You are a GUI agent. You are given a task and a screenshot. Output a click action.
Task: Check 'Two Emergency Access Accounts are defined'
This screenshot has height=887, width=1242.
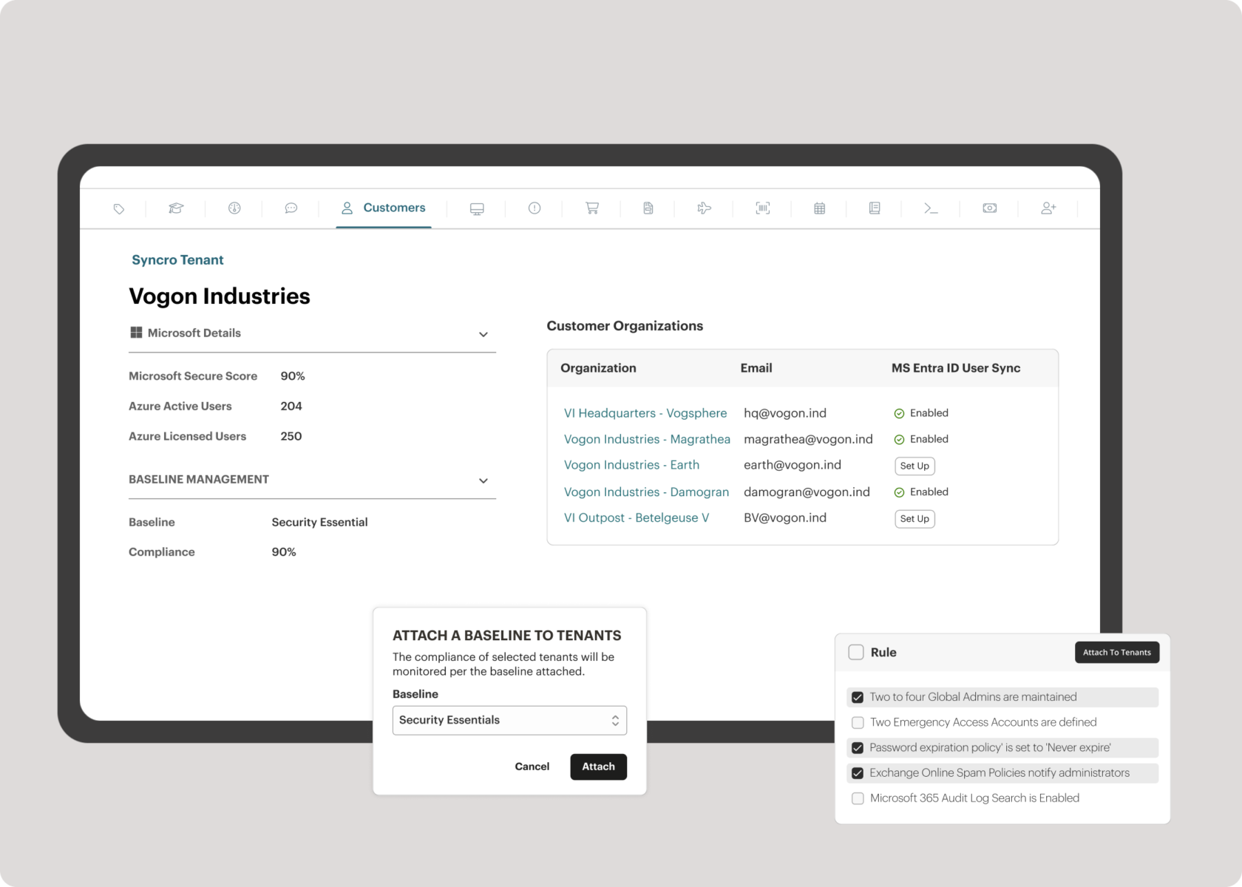(x=857, y=722)
